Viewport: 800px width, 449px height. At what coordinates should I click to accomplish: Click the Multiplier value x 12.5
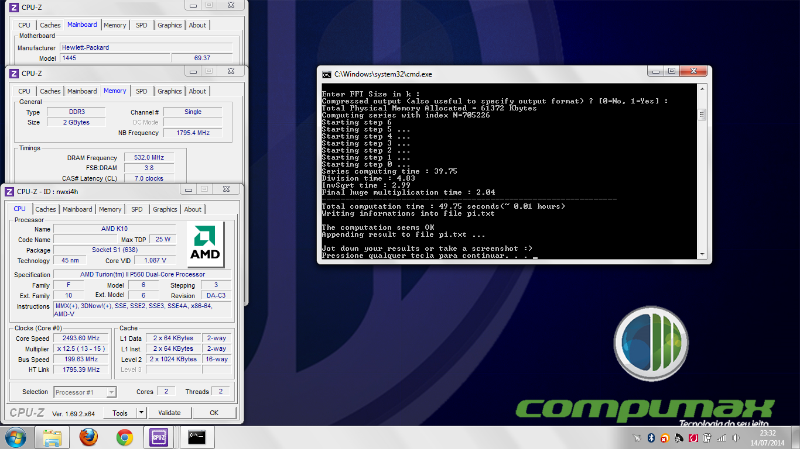point(81,349)
